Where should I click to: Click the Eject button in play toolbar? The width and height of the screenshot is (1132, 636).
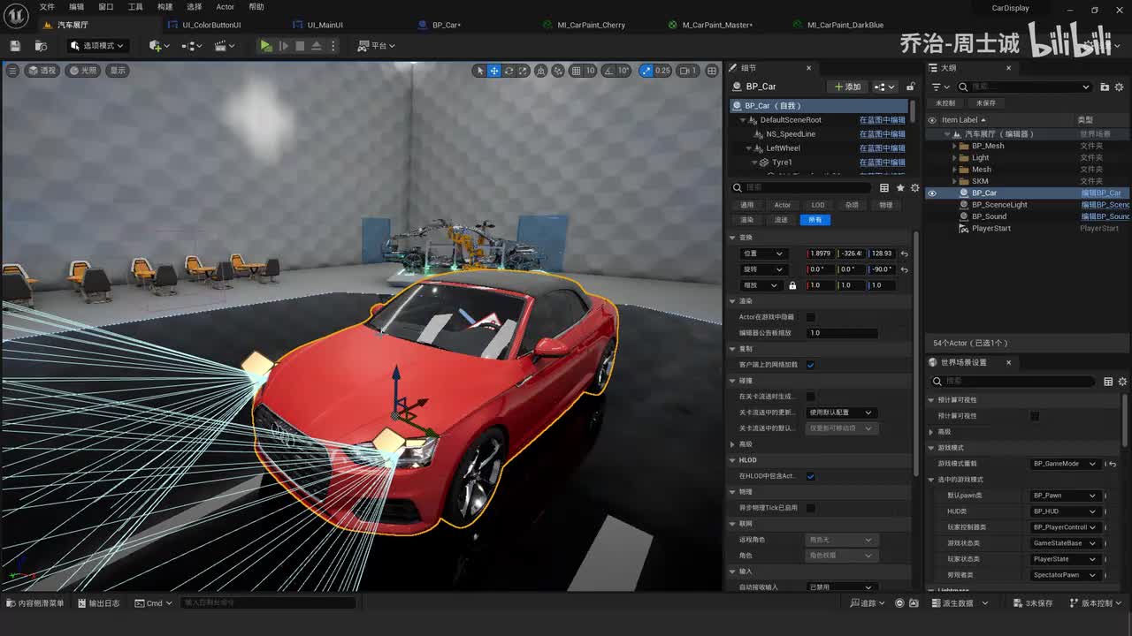pos(317,46)
